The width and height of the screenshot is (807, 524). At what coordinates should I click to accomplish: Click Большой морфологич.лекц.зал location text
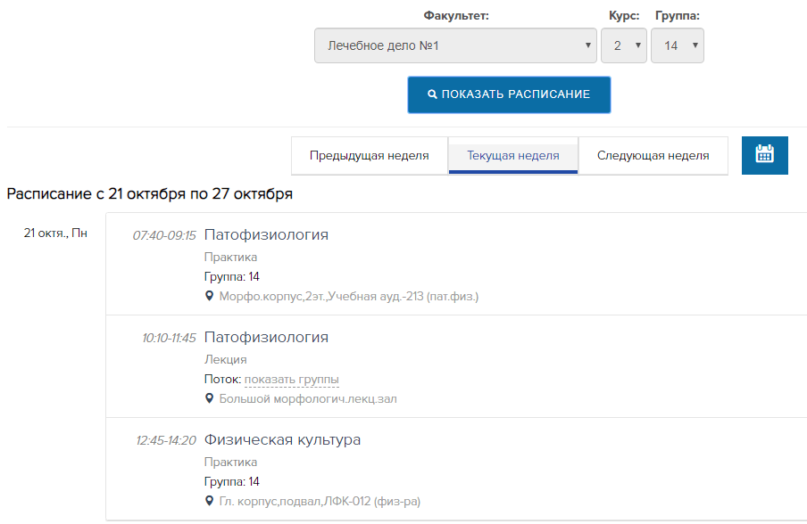coord(308,398)
